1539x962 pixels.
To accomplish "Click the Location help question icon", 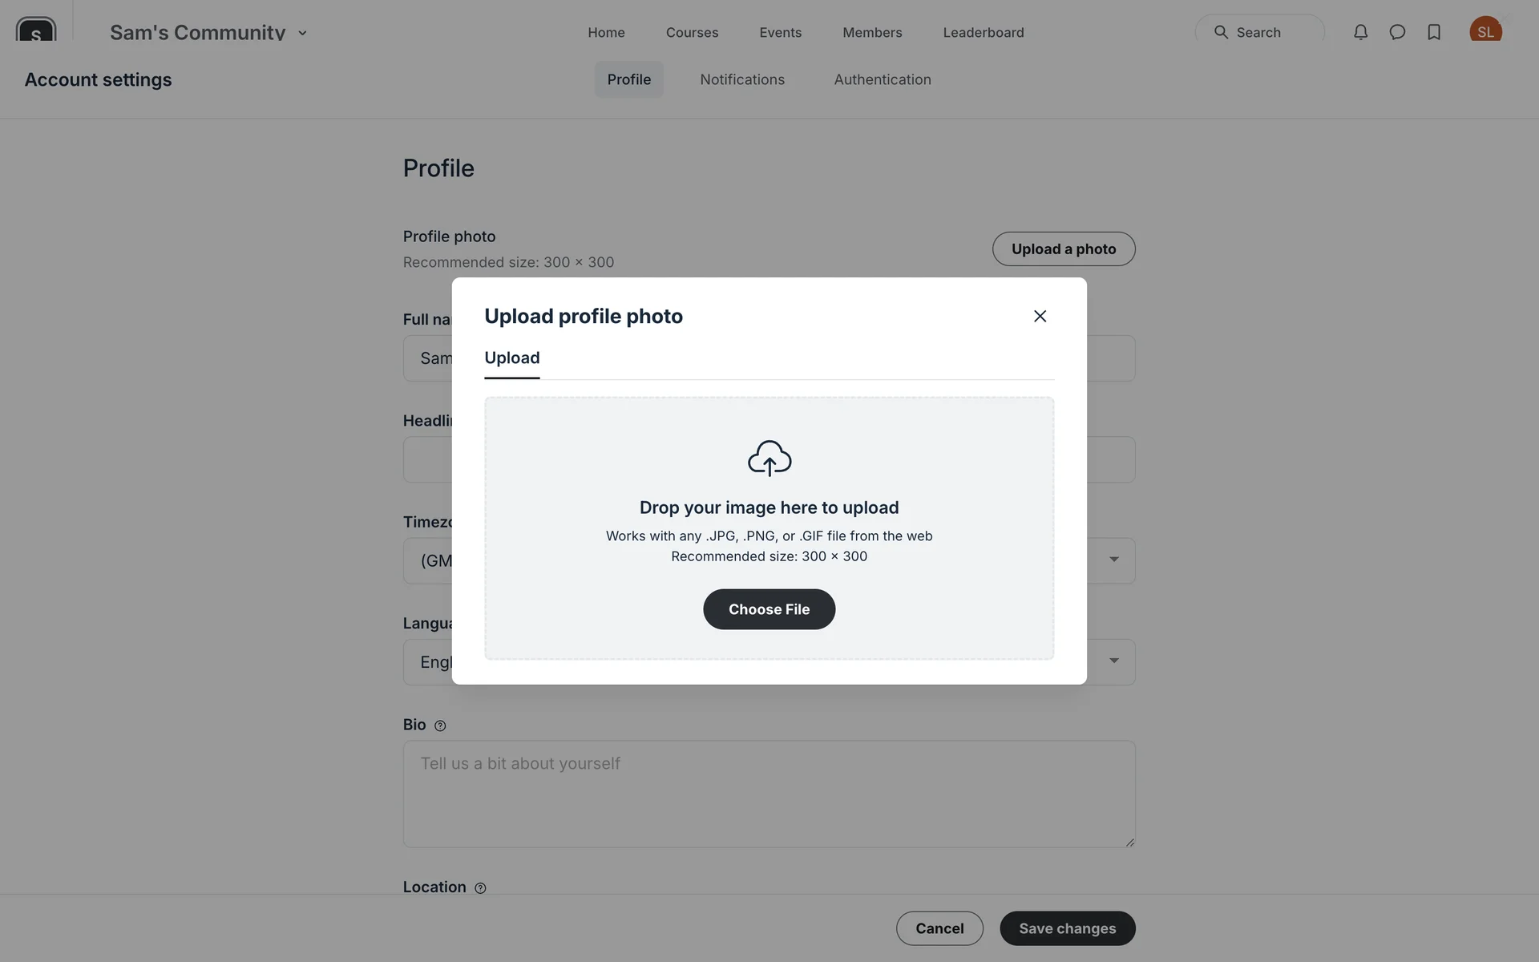I will pyautogui.click(x=480, y=888).
